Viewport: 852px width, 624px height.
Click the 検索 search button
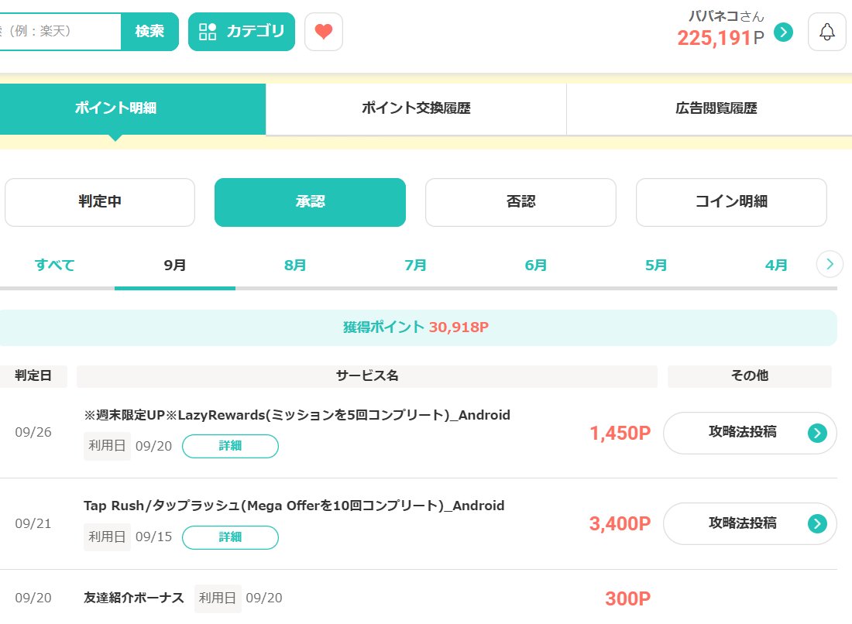click(149, 32)
